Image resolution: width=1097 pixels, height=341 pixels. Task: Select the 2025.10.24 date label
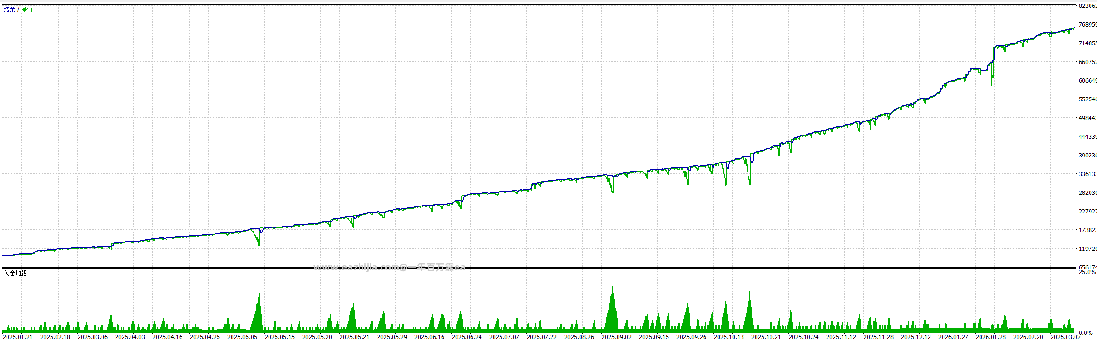804,337
